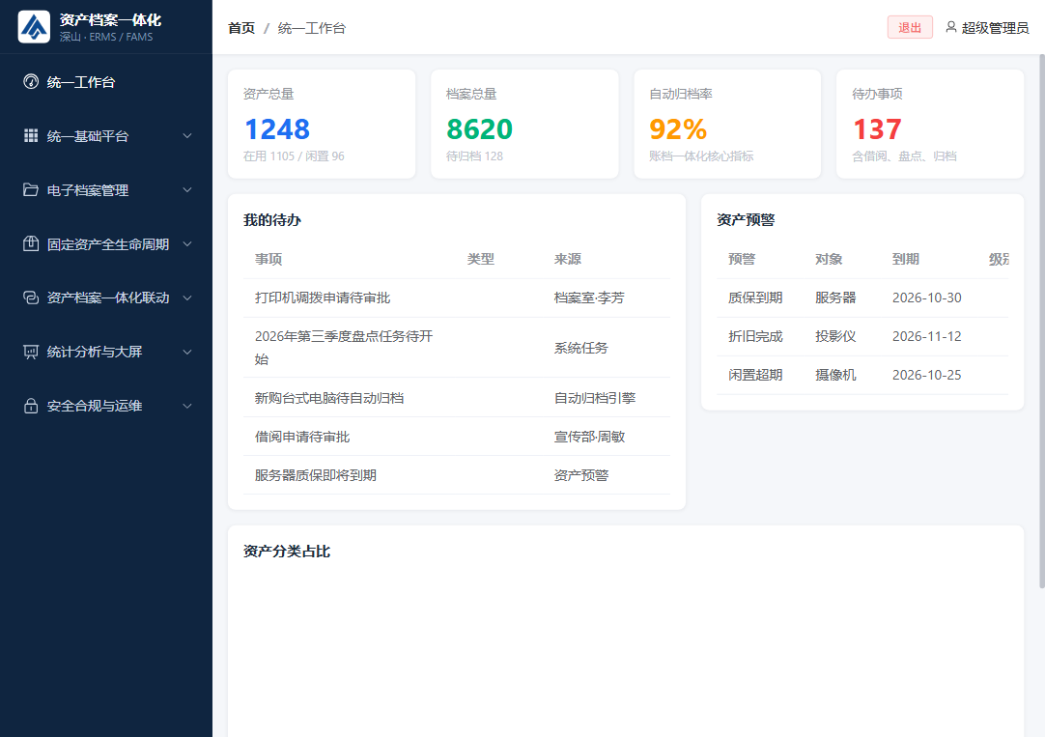Screen dimensions: 1045x737
Task: Click 质保到期 warning cell
Action: 755,298
